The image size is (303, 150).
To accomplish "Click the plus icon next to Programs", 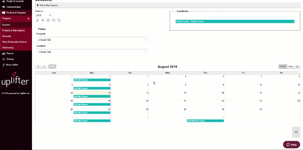I will coord(28,19).
